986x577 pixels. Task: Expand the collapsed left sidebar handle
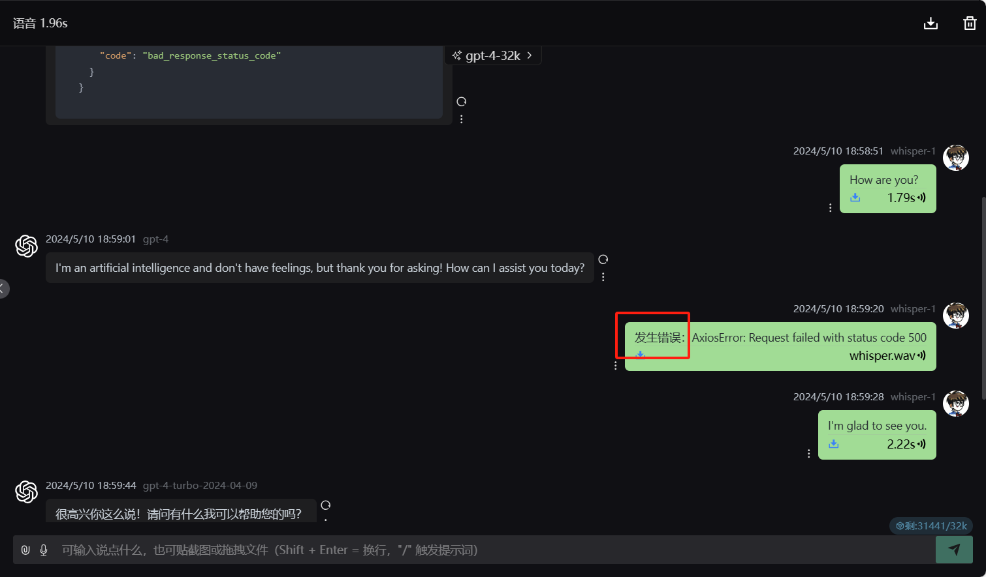pos(3,288)
